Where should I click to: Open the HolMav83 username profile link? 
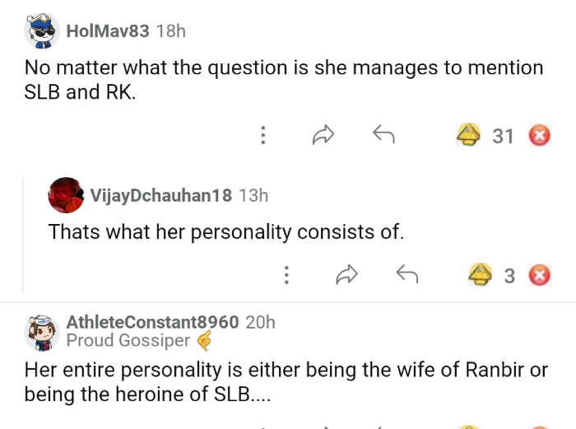click(x=107, y=31)
